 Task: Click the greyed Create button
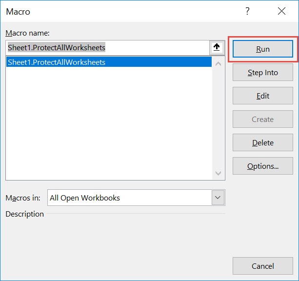262,119
